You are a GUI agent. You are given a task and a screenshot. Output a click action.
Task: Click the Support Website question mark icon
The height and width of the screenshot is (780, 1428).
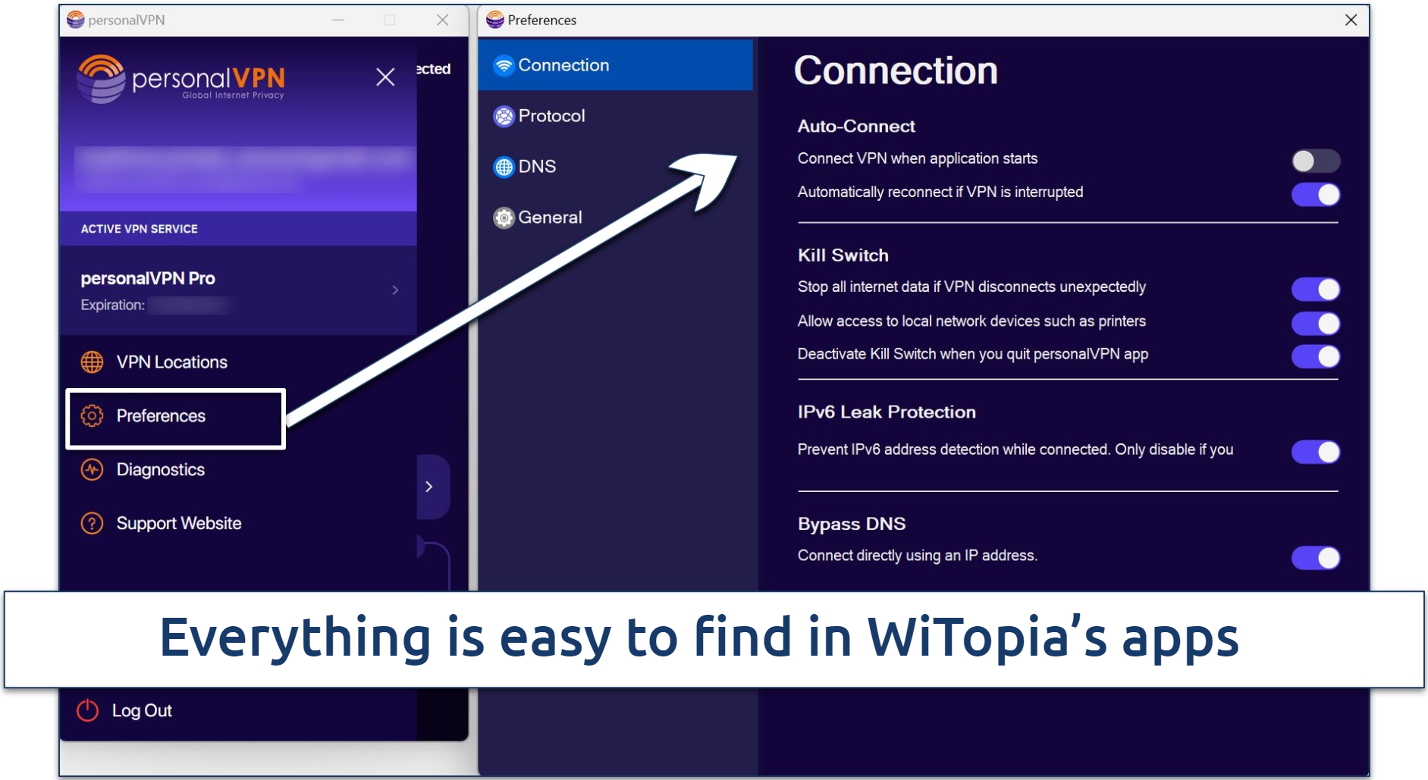point(91,523)
